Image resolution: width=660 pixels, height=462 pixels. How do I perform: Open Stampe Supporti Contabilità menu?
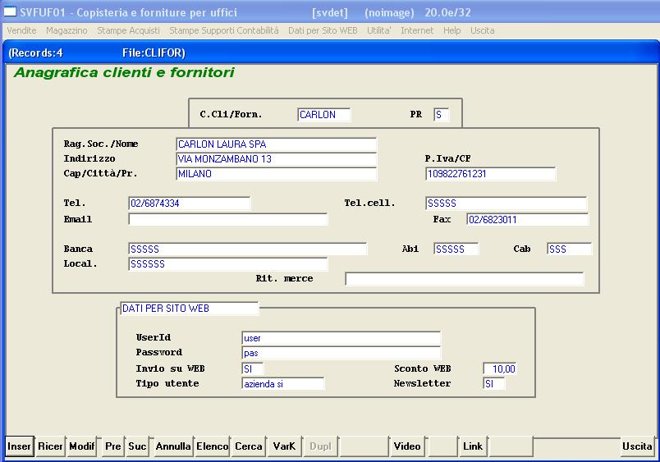224,30
